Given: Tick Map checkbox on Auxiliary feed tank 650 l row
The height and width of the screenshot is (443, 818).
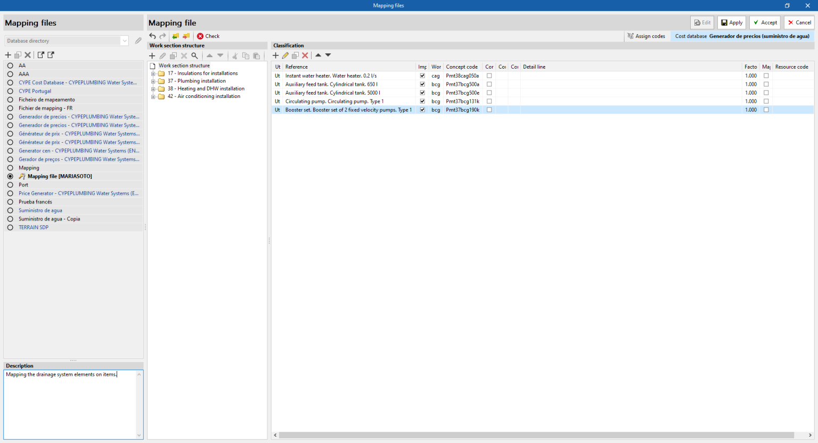Looking at the screenshot, I should [x=766, y=84].
